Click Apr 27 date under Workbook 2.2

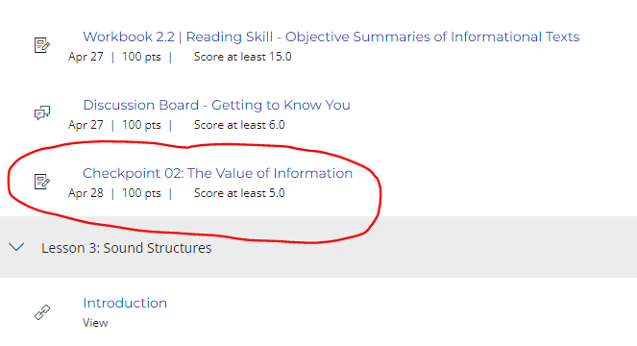point(86,57)
